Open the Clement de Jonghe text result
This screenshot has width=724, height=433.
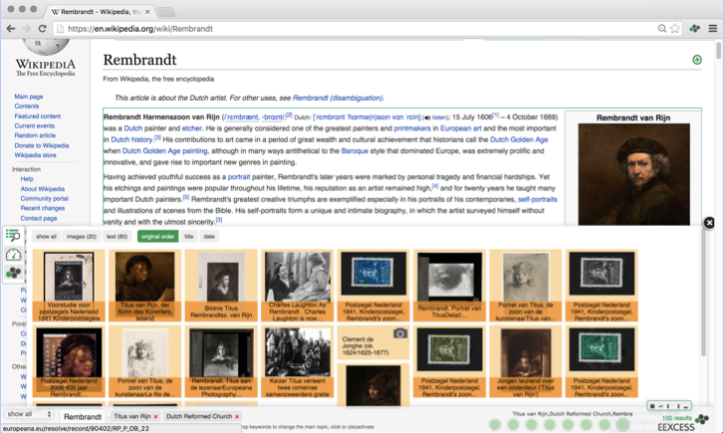click(x=373, y=342)
